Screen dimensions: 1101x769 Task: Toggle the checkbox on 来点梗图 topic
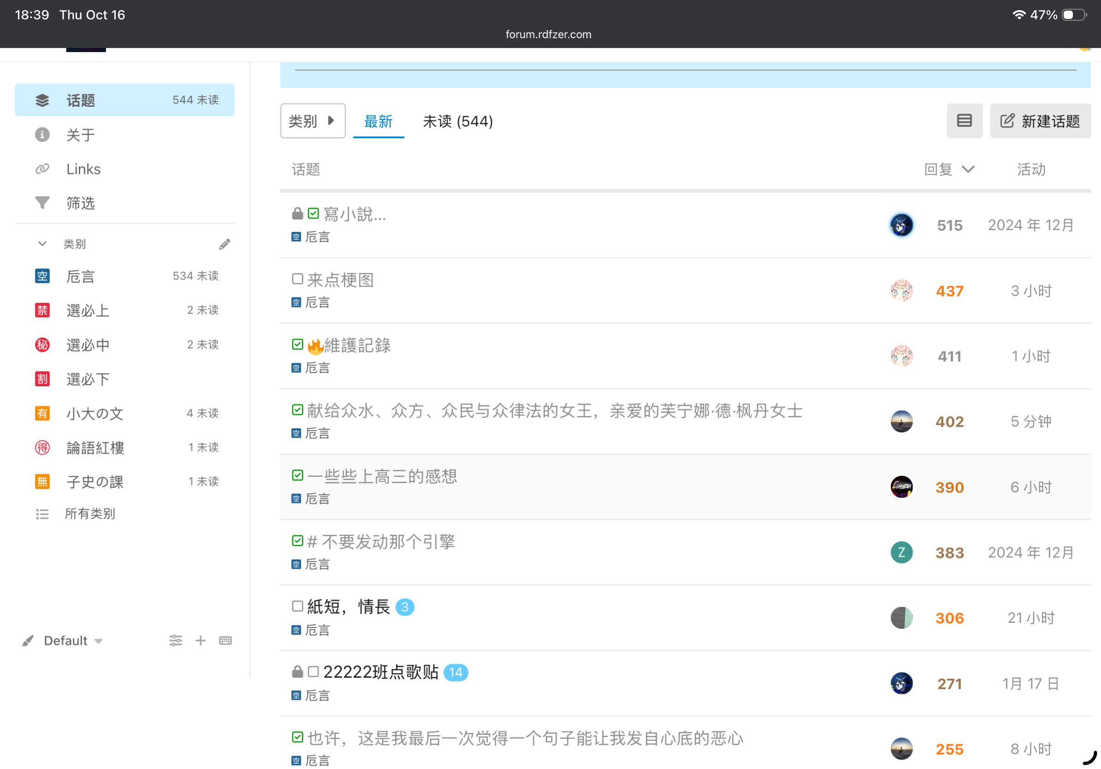coord(297,279)
